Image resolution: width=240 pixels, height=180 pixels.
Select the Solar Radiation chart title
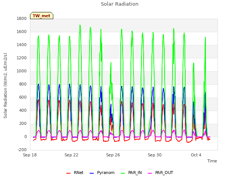[x=120, y=4]
